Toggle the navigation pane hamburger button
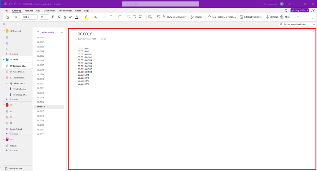317x171 pixels. point(4,24)
